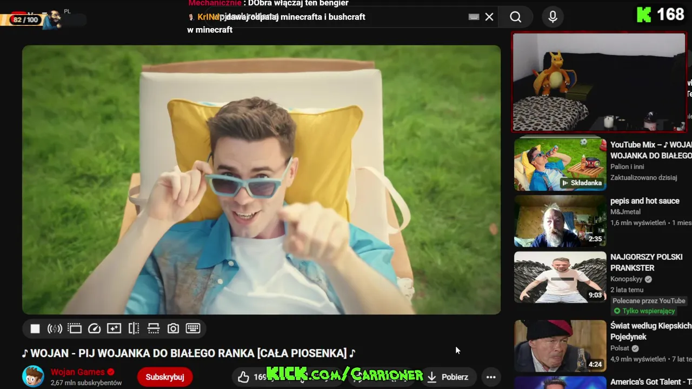This screenshot has width=692, height=389.
Task: Click the stop square icon in the video toolbar
Action: pos(35,328)
